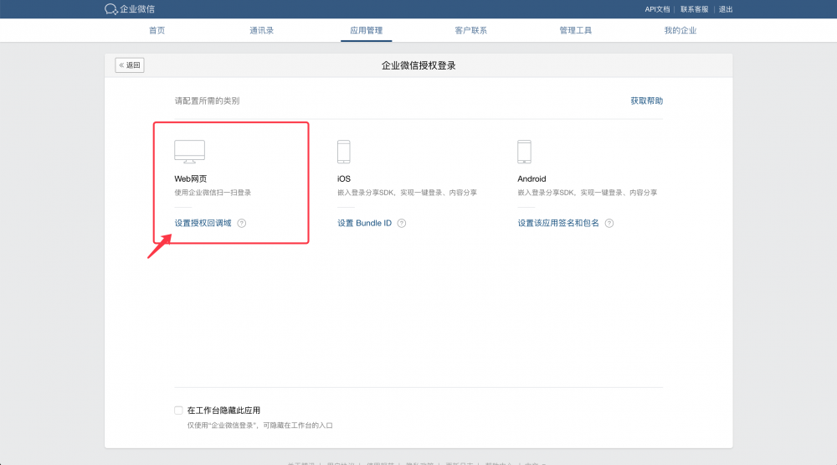Click 联系客服 in header
The width and height of the screenshot is (837, 465).
[x=694, y=9]
